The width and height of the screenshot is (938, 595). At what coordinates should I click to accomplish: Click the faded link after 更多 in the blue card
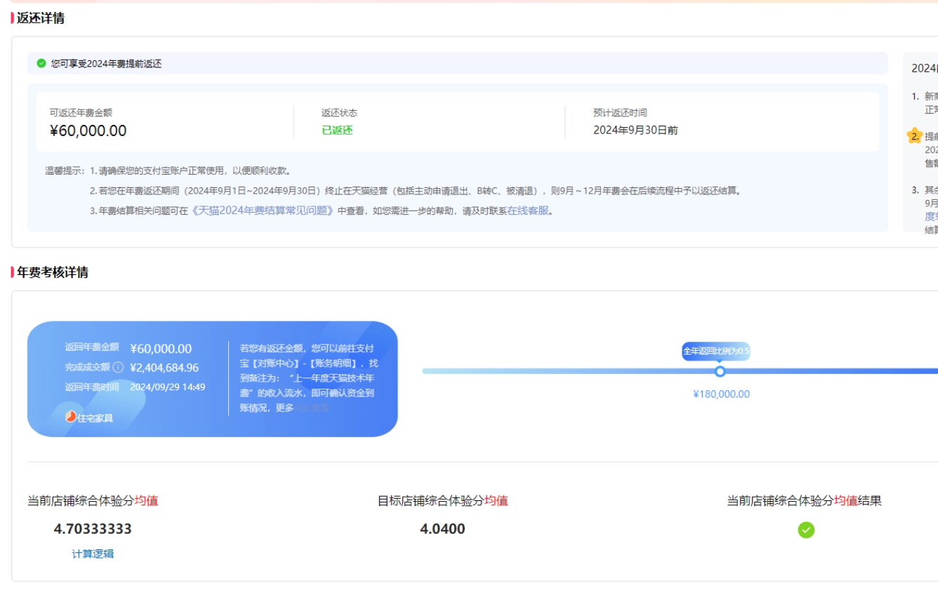click(311, 408)
